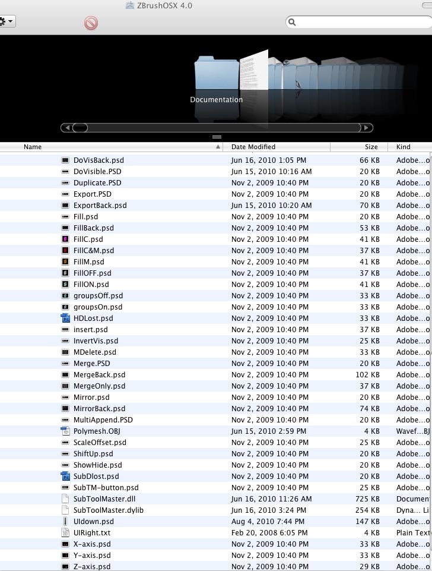
Task: Click the Jun 16, 2010 11:26 AM date
Action: (272, 499)
